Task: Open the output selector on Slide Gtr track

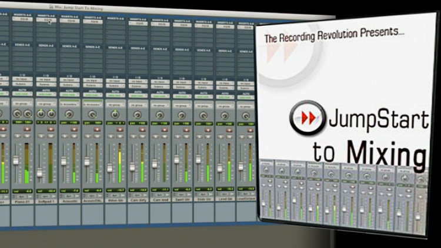Action: pos(203,88)
